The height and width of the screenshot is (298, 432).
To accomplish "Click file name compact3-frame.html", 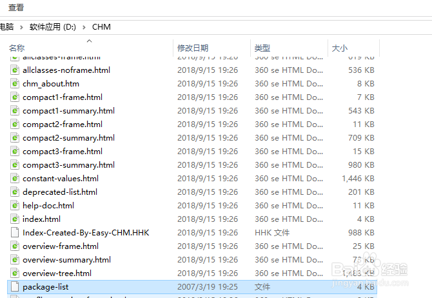I will (x=63, y=151).
